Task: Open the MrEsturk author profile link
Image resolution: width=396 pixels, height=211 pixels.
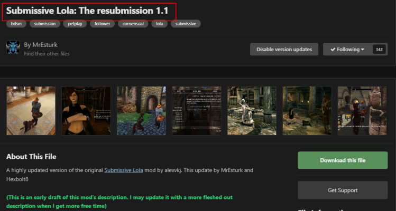Action: [x=45, y=45]
